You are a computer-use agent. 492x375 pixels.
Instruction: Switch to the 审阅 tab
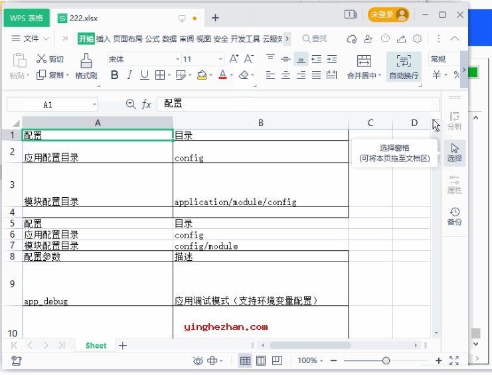187,39
